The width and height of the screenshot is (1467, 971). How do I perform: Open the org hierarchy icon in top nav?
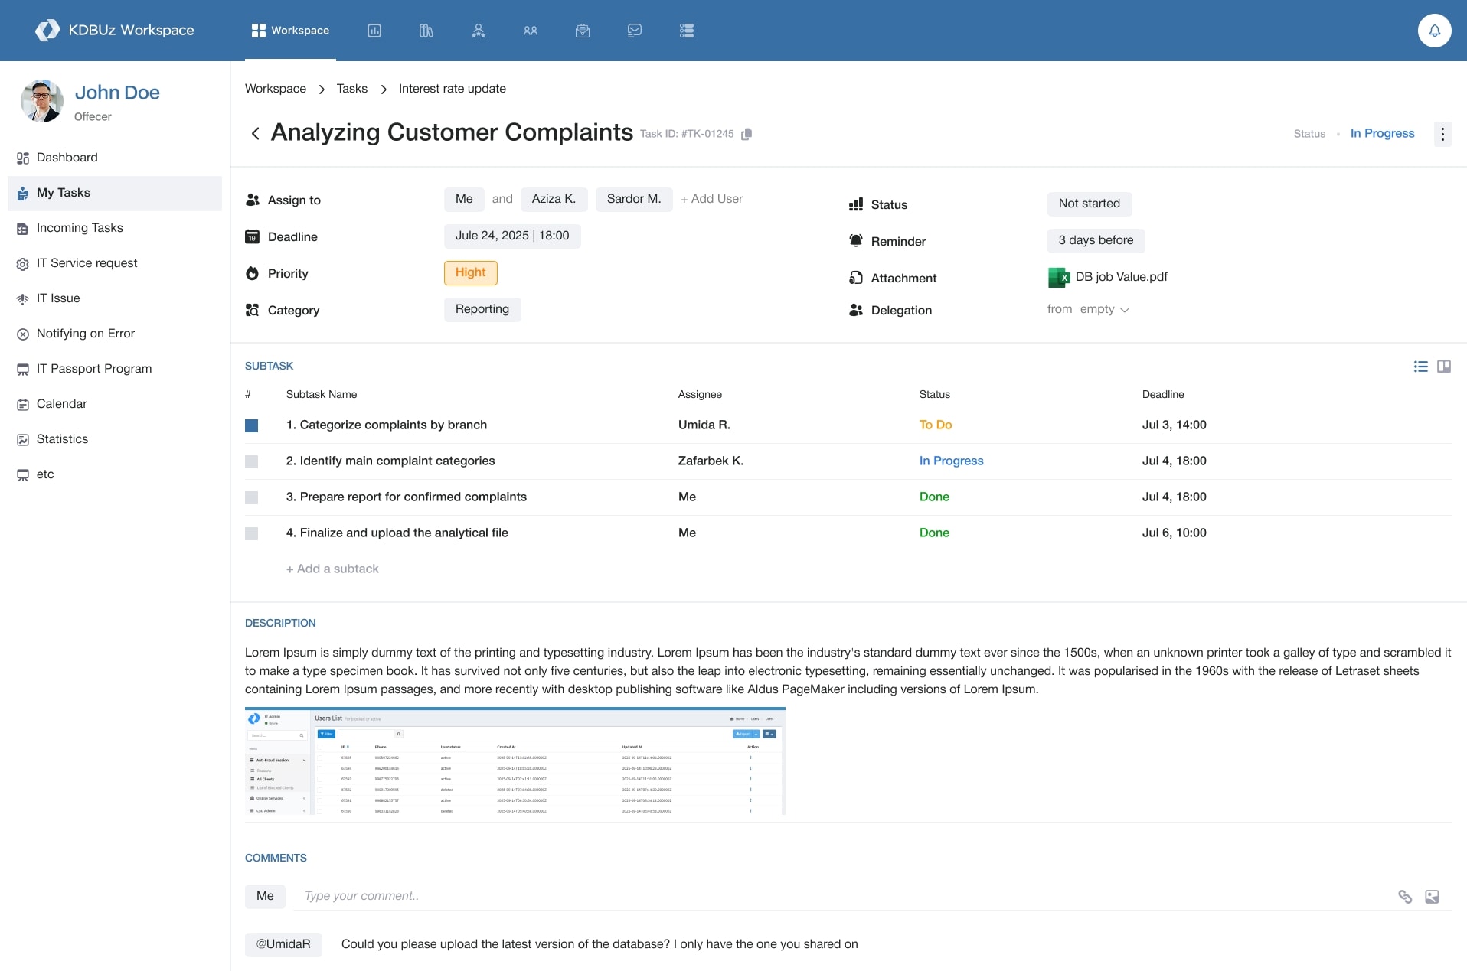tap(479, 31)
